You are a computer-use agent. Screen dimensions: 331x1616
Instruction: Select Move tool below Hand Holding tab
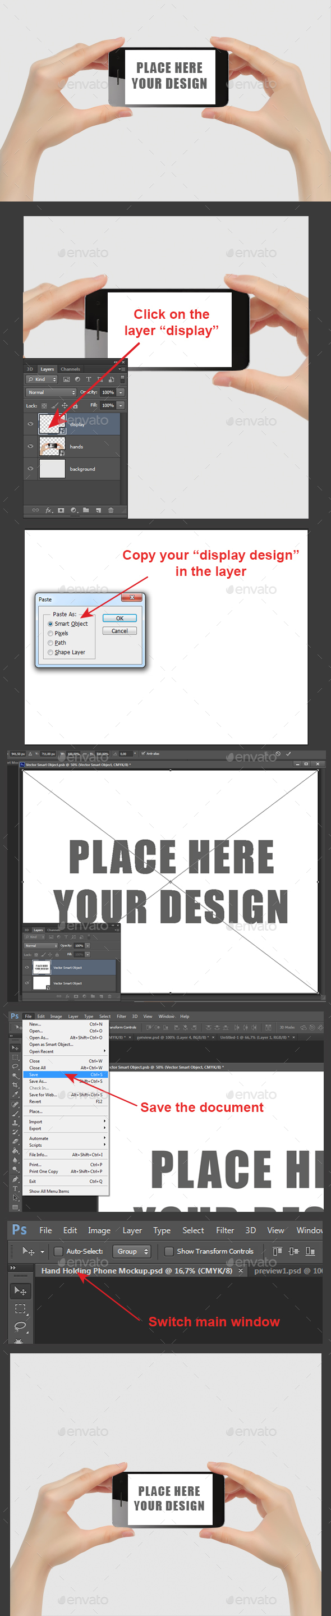(x=21, y=1292)
